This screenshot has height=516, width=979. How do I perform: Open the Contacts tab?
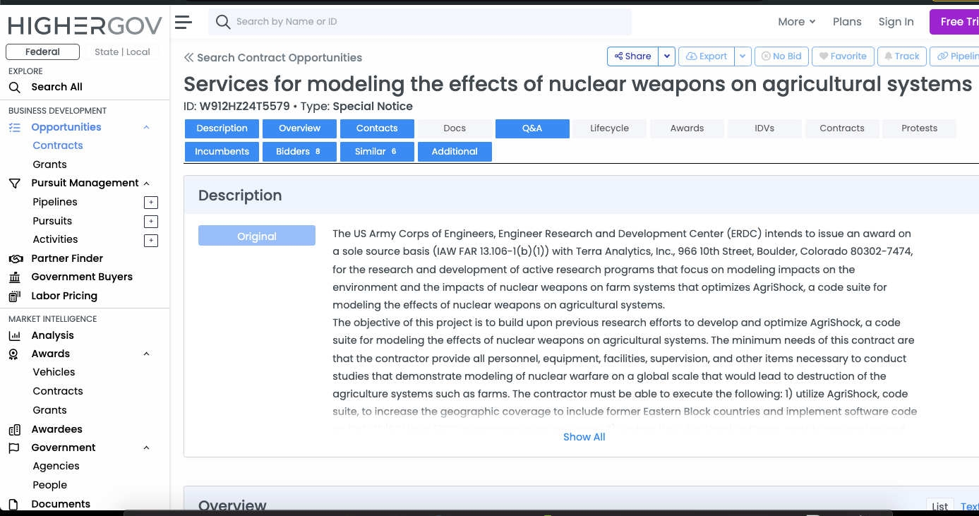377,128
